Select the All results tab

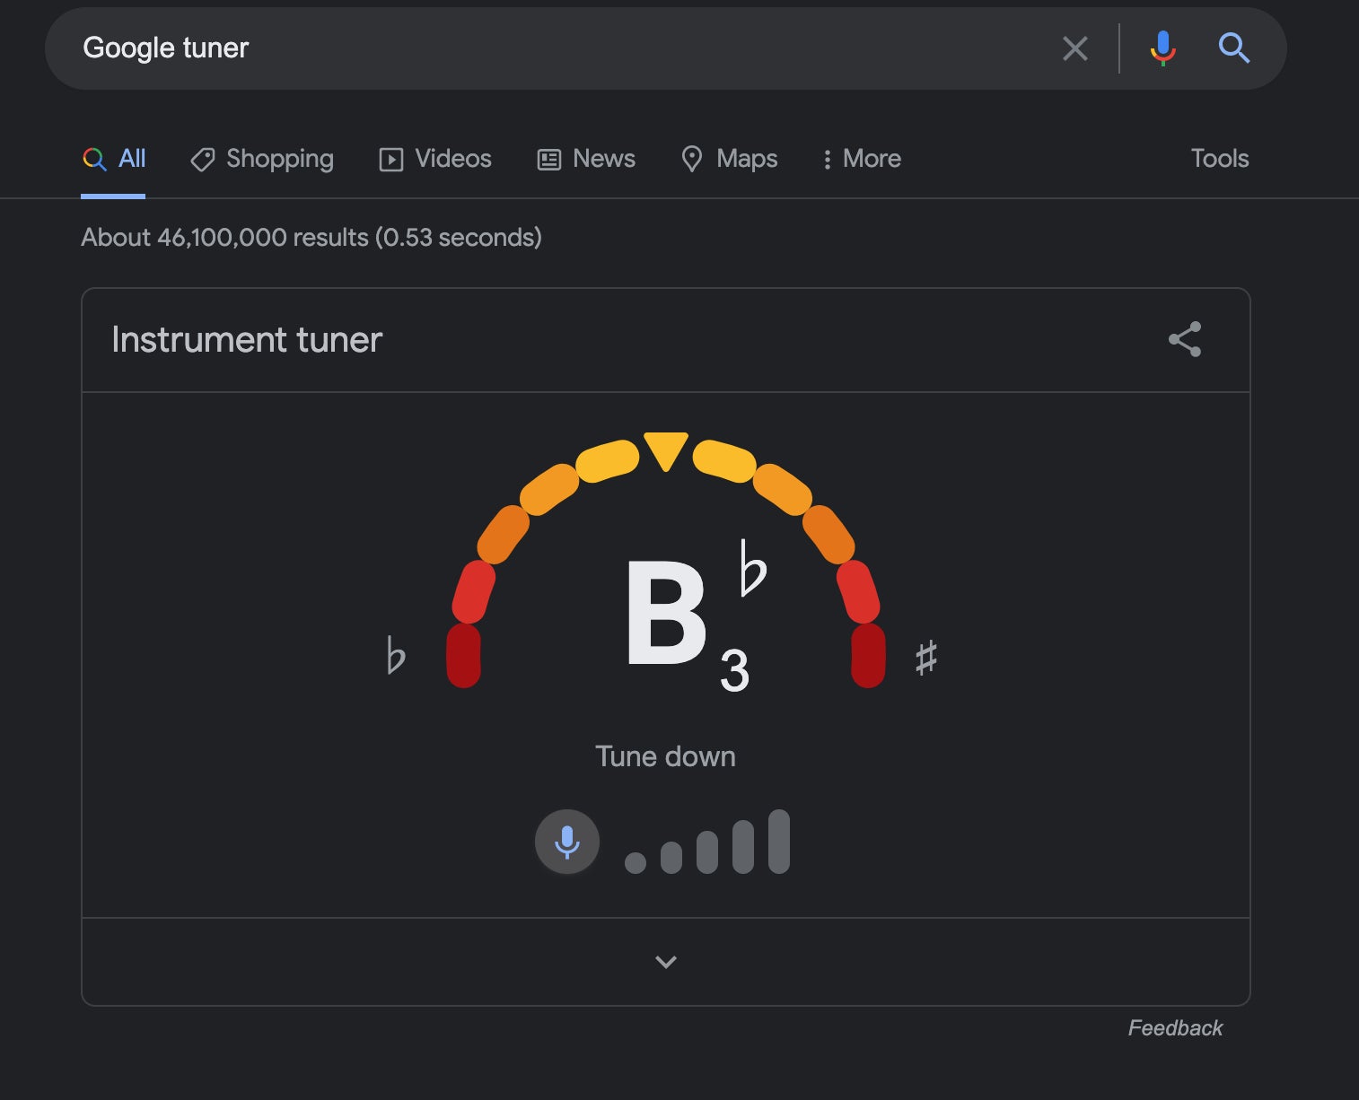click(x=114, y=159)
